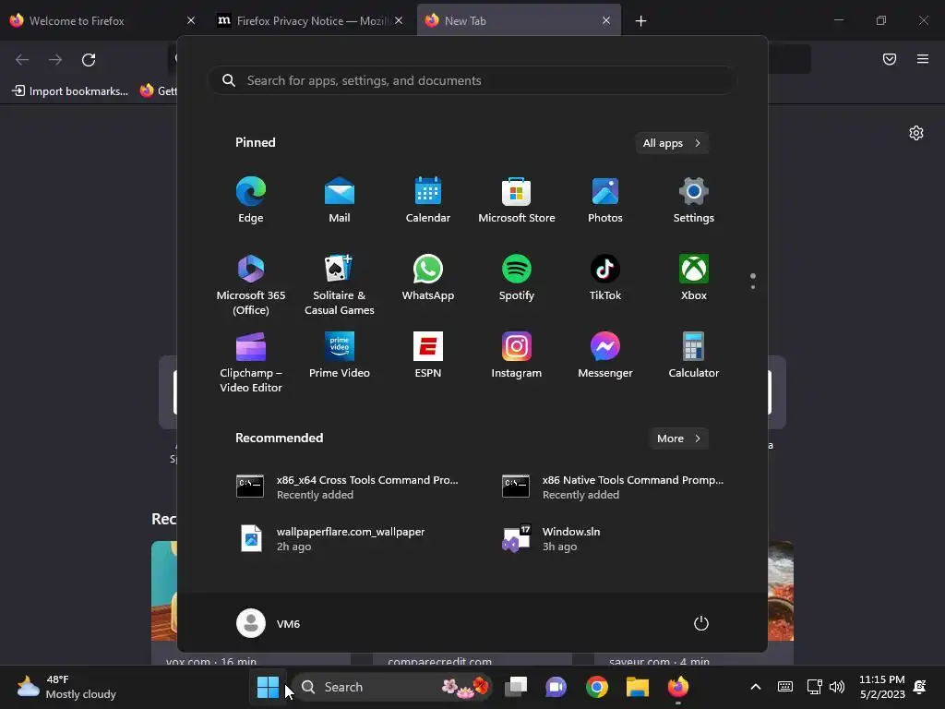Launch Solitaire & Casual Games
945x709 pixels.
click(340, 284)
